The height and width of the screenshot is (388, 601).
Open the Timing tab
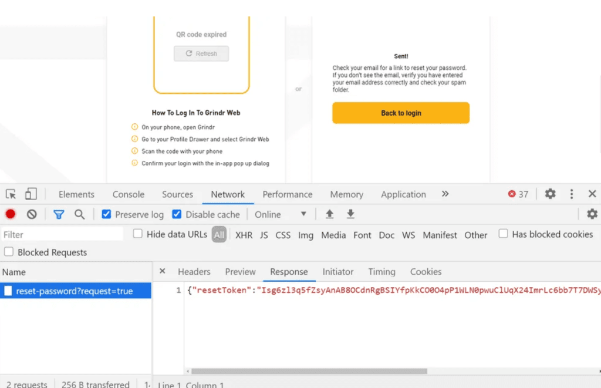[x=381, y=271]
